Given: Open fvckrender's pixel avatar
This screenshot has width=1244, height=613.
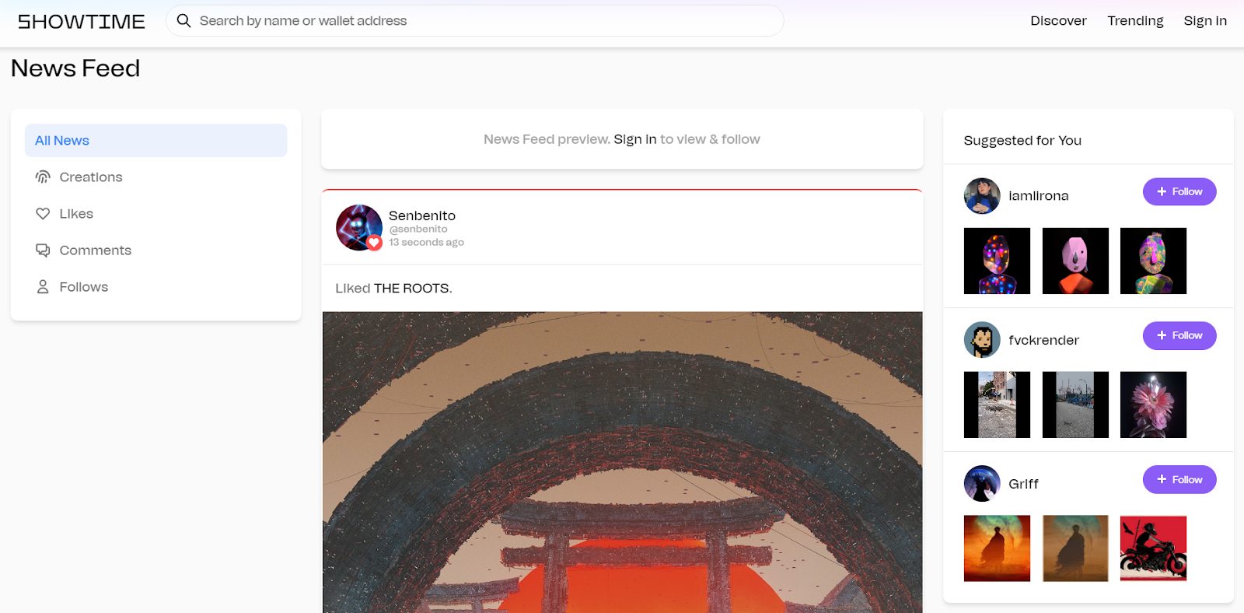Looking at the screenshot, I should pos(982,340).
